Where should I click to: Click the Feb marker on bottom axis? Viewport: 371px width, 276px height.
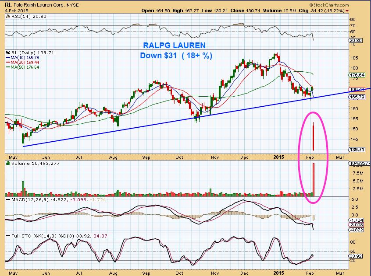(310, 273)
